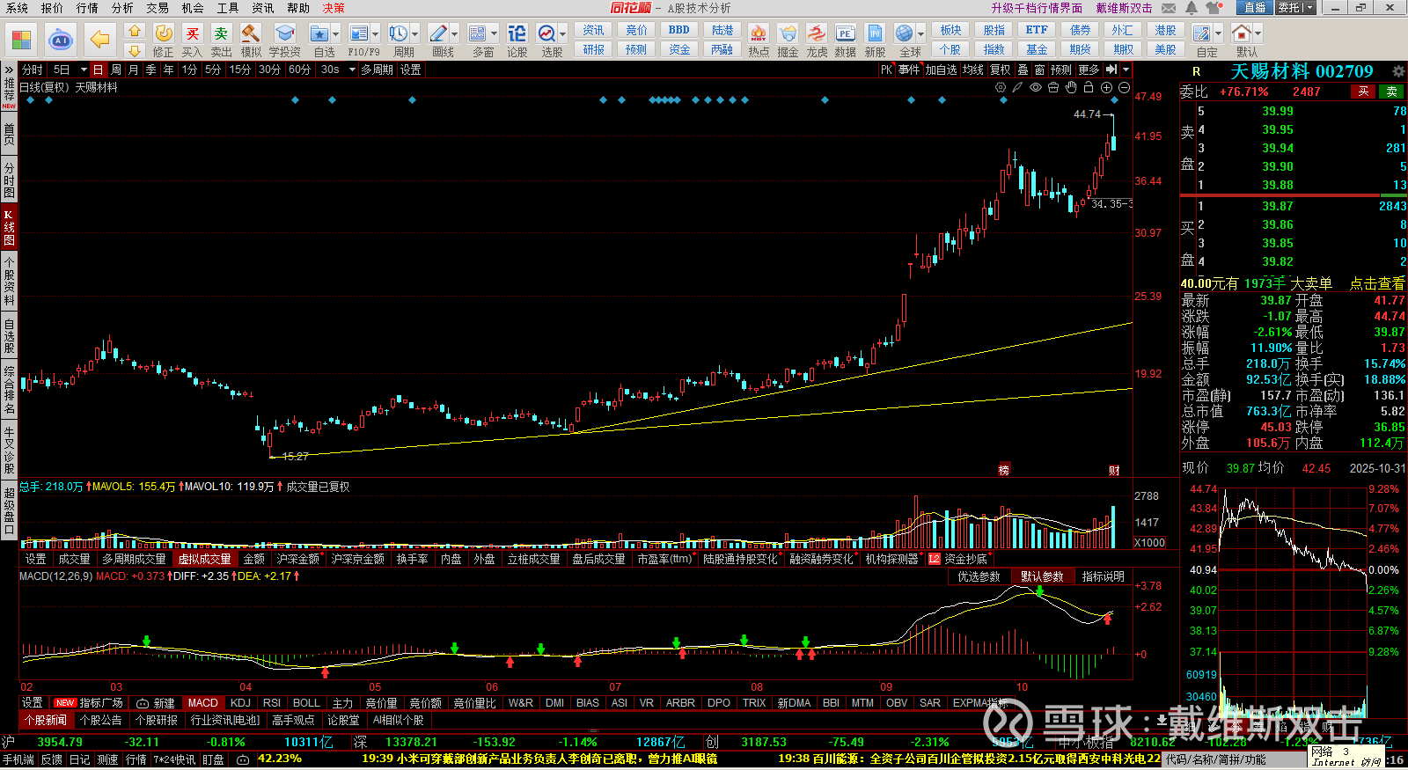
Task: Toggle 叠 overlay mode
Action: click(x=1023, y=70)
